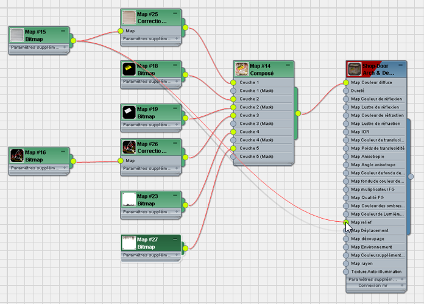The image size is (424, 304).
Task: Click the Map #23 Bitmap thumbnail
Action: 129,199
